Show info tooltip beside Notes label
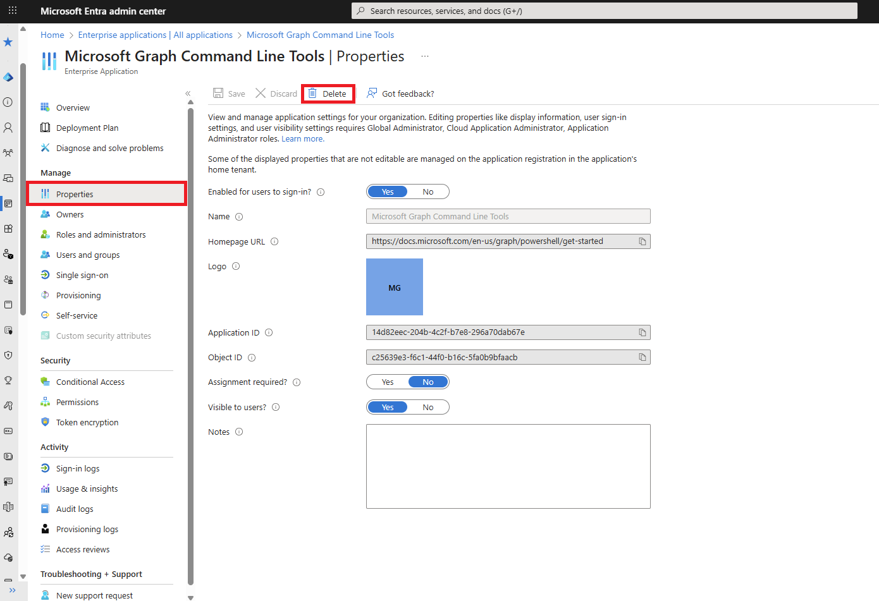The width and height of the screenshot is (879, 601). click(239, 432)
